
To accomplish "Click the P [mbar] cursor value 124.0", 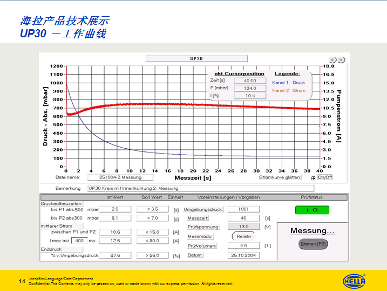I will (x=250, y=88).
